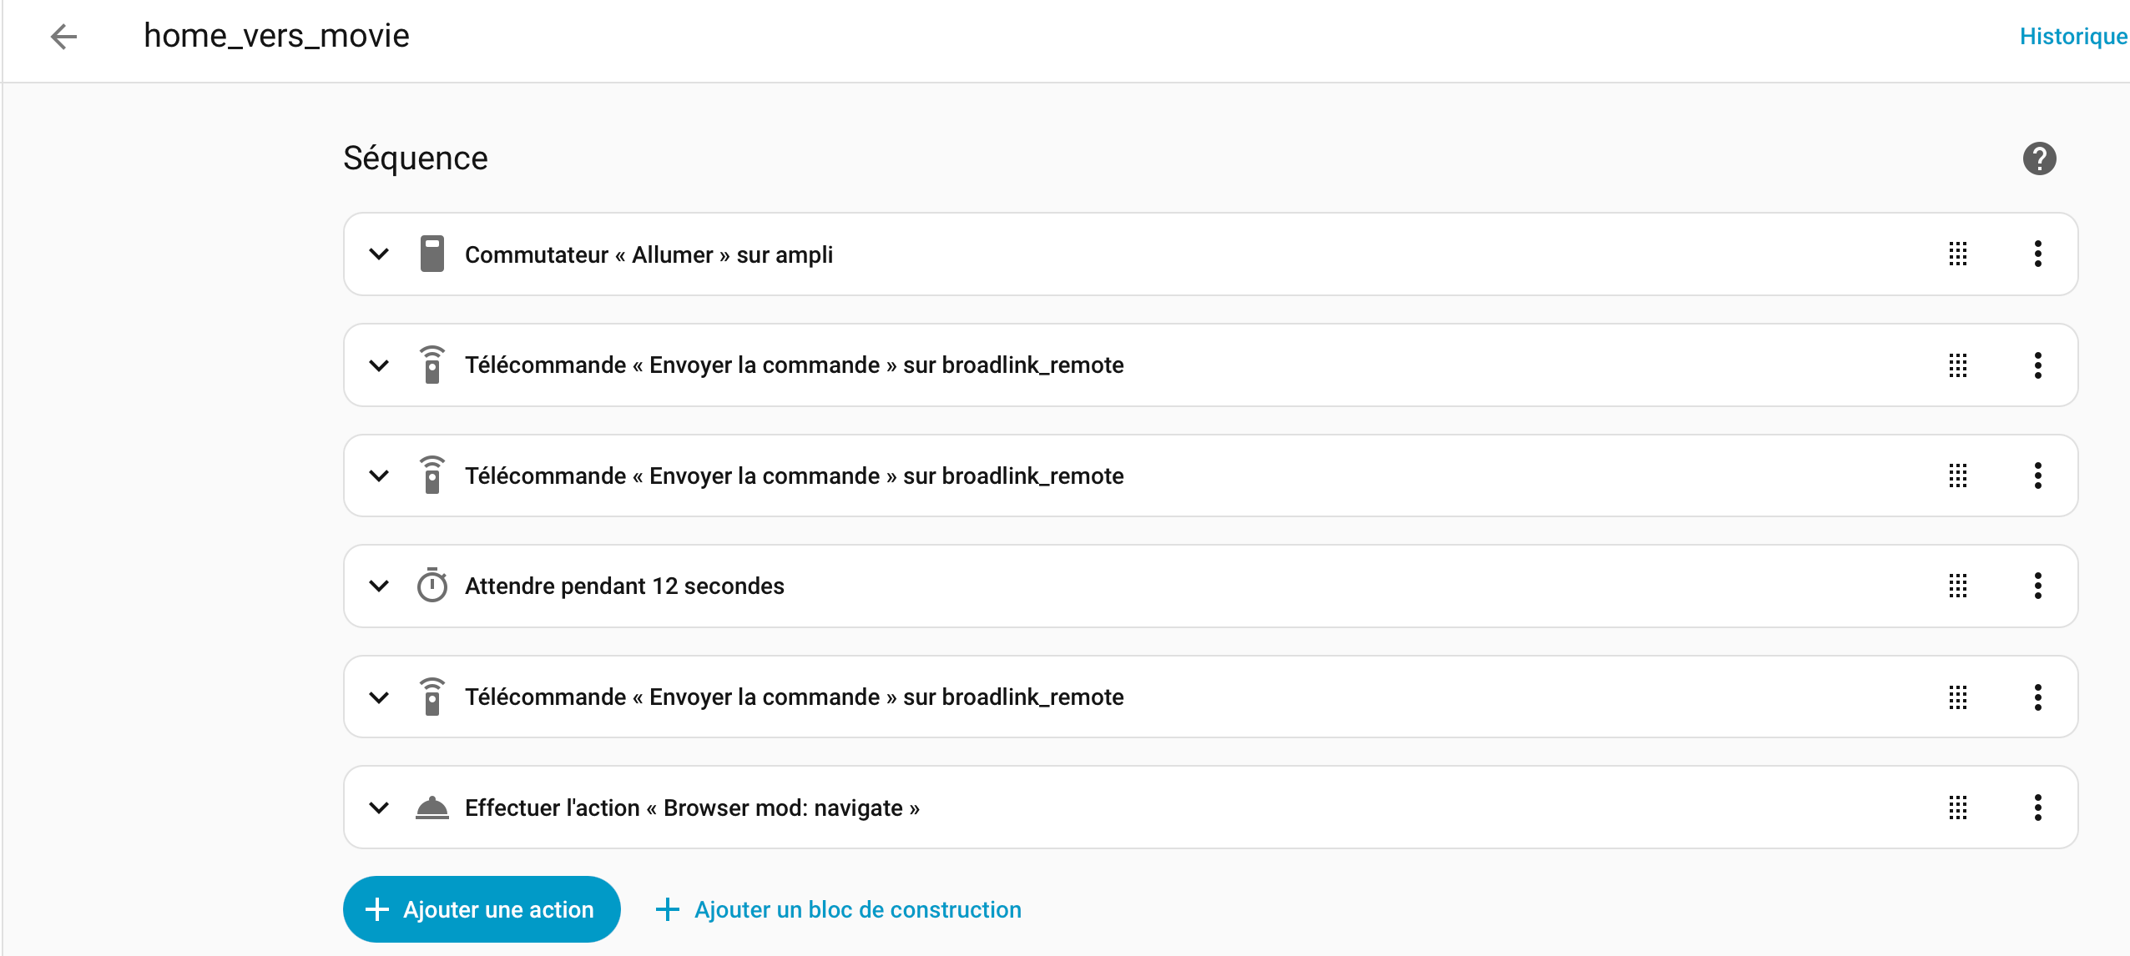Click the back arrow icon

click(x=63, y=37)
